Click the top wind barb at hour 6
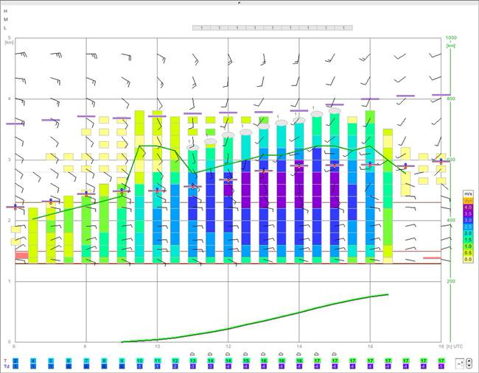 click(21, 54)
